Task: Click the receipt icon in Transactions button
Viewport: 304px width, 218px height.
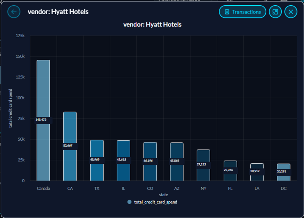Action: (227, 12)
